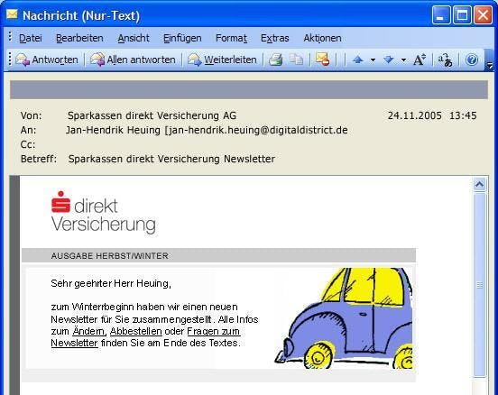Close the Nachricht window
This screenshot has width=498, height=395.
[x=483, y=15]
